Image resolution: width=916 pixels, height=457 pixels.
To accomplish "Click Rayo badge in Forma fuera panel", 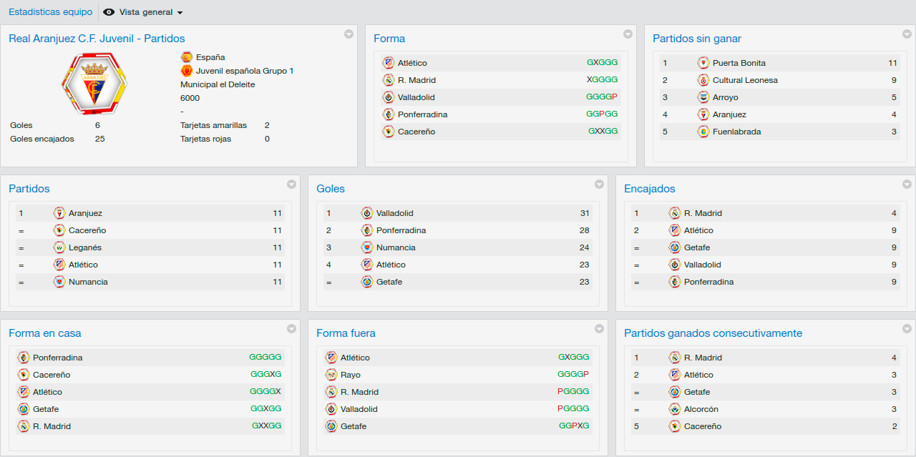I will pyautogui.click(x=331, y=375).
